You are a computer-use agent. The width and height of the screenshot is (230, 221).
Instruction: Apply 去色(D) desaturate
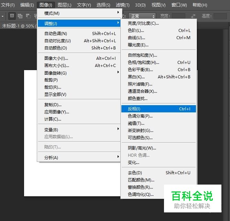(x=158, y=173)
